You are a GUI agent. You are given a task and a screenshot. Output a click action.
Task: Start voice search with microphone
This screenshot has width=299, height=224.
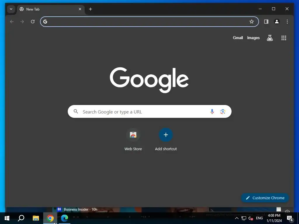212,111
